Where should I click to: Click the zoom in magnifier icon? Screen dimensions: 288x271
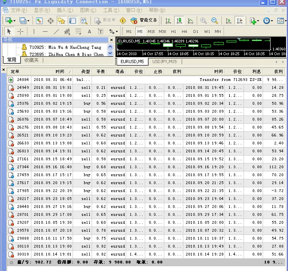pos(204,21)
